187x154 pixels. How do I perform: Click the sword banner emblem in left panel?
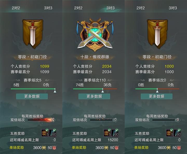point(33,34)
